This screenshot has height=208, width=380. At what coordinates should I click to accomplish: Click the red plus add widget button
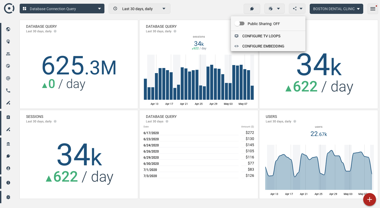point(369,199)
